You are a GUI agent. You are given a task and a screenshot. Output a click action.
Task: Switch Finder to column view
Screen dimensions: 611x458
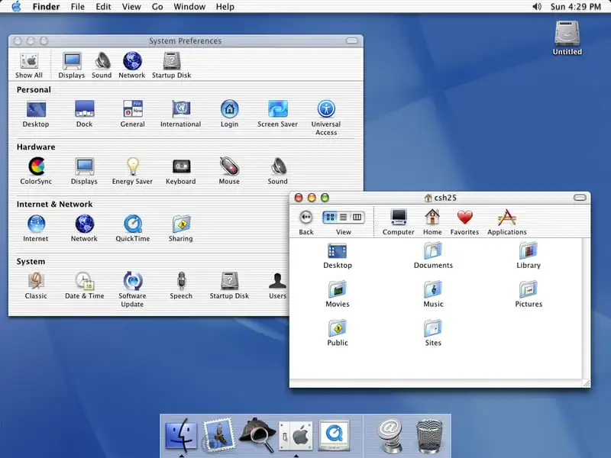357,217
